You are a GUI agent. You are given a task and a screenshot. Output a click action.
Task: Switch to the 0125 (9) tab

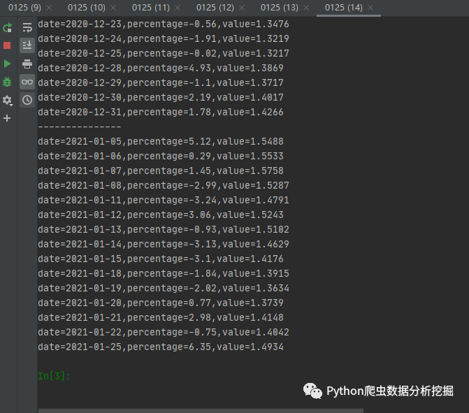pyautogui.click(x=25, y=8)
